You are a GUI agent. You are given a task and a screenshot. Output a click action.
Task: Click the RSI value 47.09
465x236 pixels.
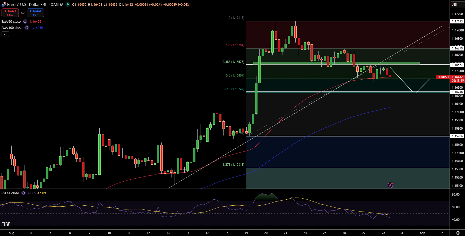click(x=42, y=193)
